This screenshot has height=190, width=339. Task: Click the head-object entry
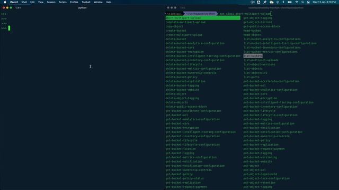252,35
